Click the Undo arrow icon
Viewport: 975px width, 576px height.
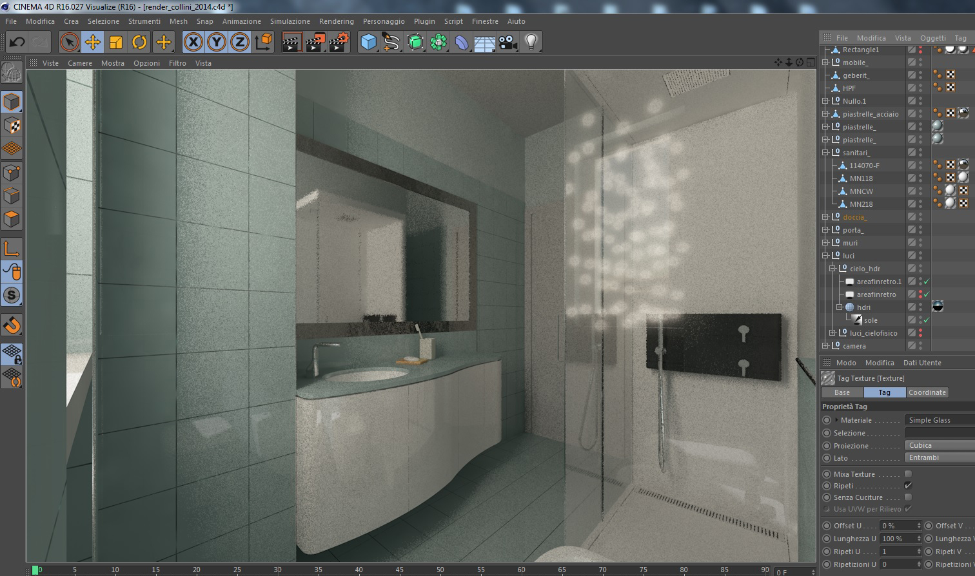coord(17,43)
